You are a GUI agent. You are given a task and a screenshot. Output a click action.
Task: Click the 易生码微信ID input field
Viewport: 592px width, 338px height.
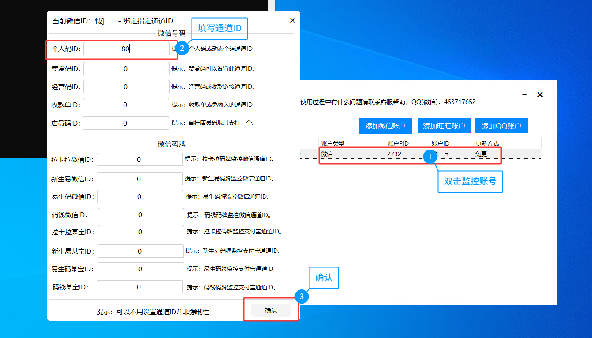click(140, 197)
